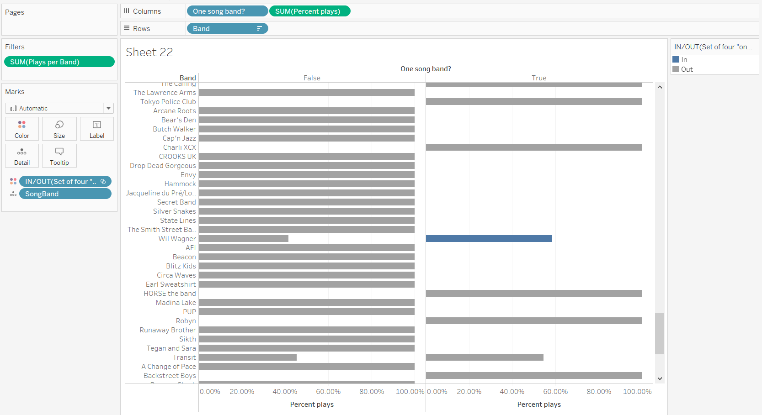Click the blue In legend swatch
Screen dimensions: 762x415
(676, 59)
